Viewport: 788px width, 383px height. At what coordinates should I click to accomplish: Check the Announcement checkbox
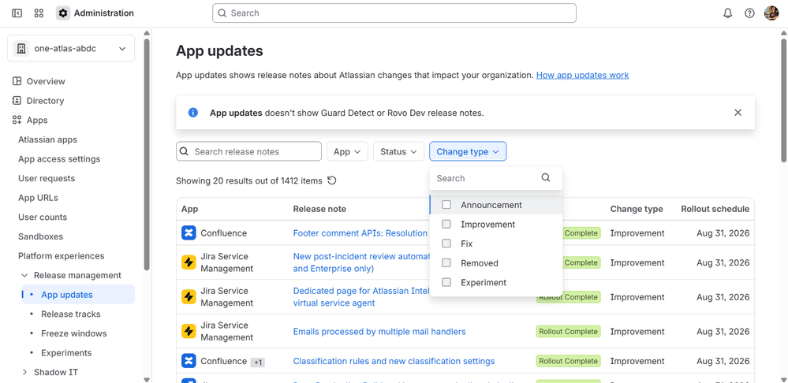coord(446,205)
